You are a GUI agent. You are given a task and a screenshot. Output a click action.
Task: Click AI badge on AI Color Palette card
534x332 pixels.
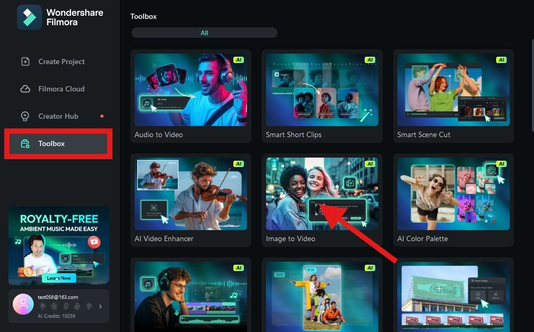click(501, 164)
